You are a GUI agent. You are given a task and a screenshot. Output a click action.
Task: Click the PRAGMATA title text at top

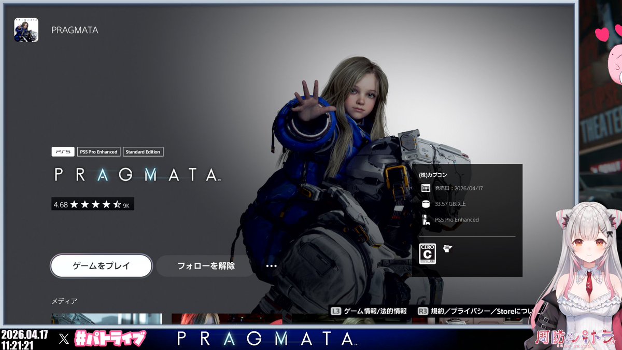pyautogui.click(x=75, y=30)
